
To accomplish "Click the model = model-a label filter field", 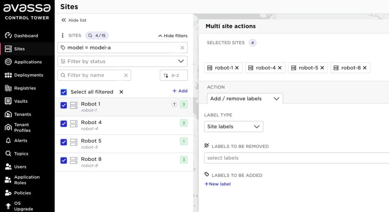I will coord(122,47).
